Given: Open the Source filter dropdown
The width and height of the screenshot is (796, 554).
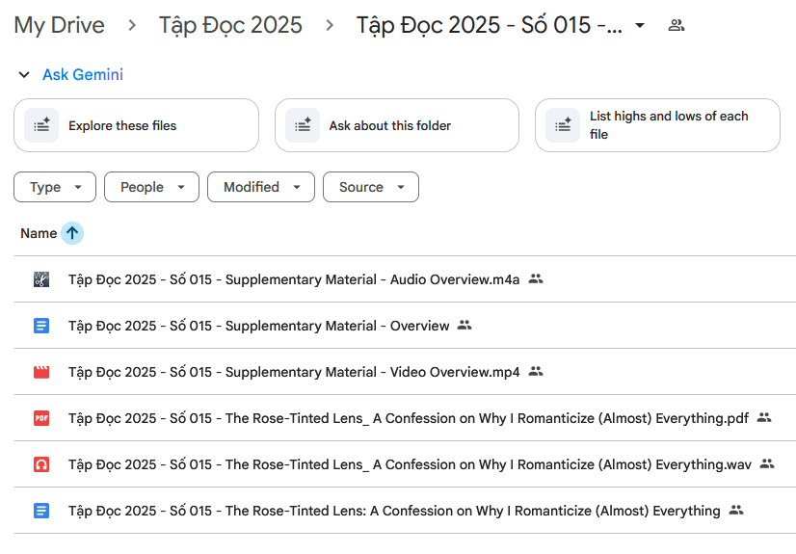Looking at the screenshot, I should [371, 187].
